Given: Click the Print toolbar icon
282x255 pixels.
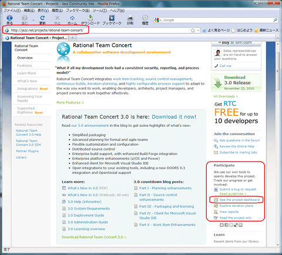Looking at the screenshot, I should (130, 18).
